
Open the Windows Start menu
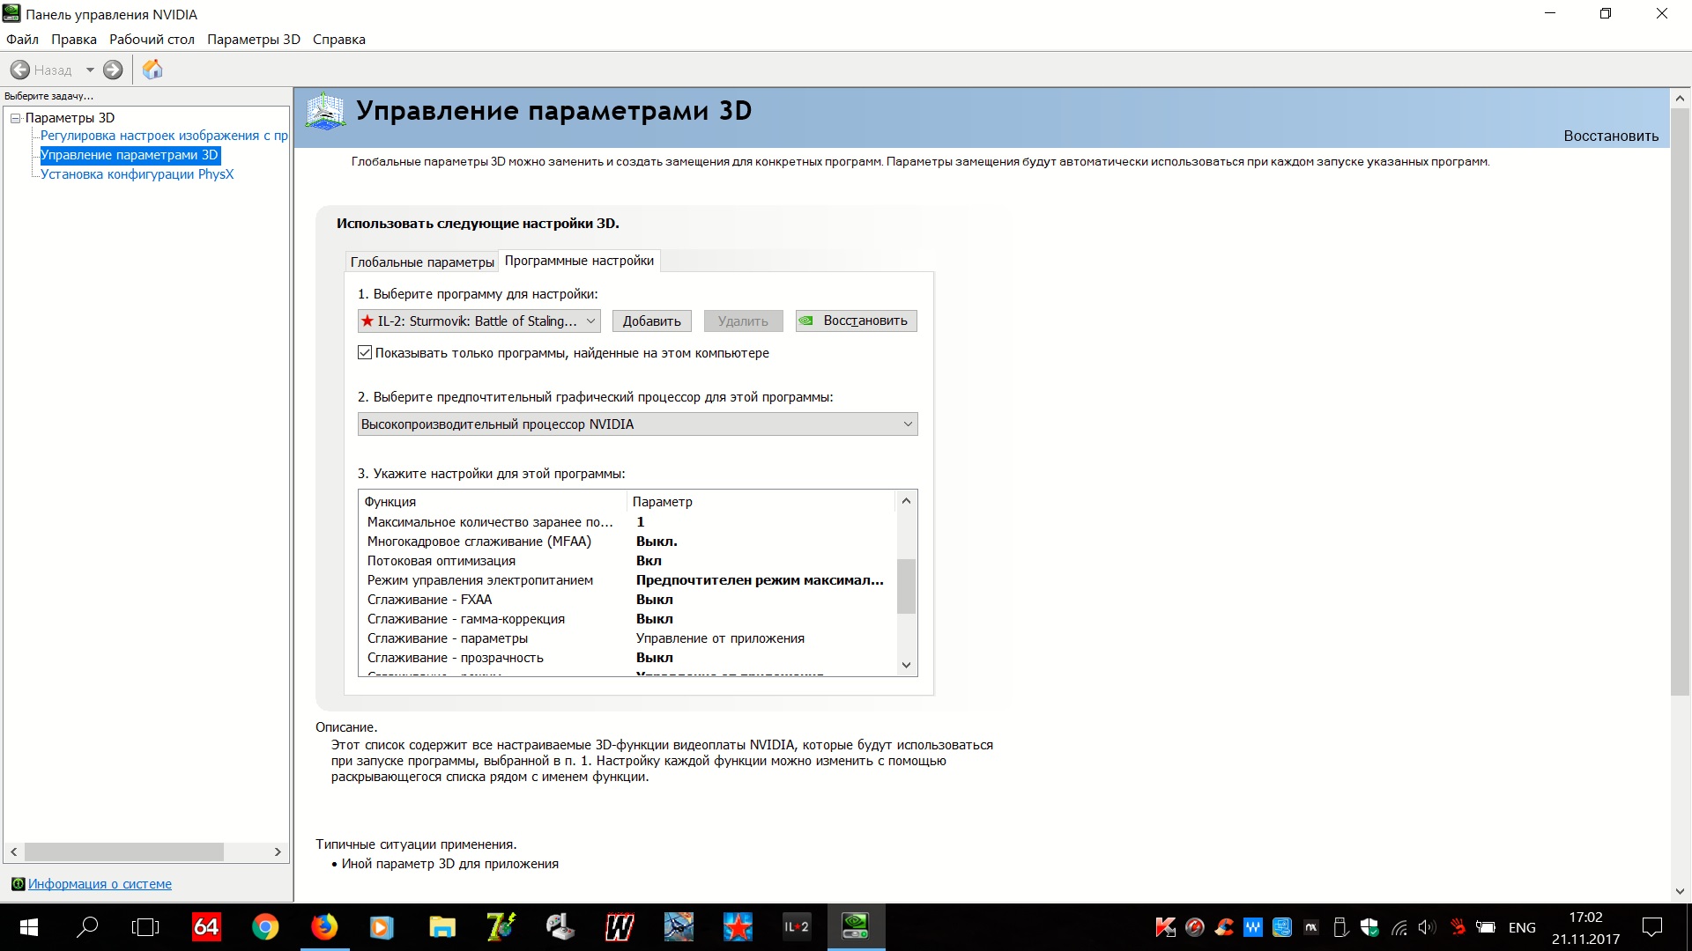point(28,927)
